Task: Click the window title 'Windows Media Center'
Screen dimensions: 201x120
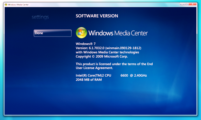Action: click(18, 5)
